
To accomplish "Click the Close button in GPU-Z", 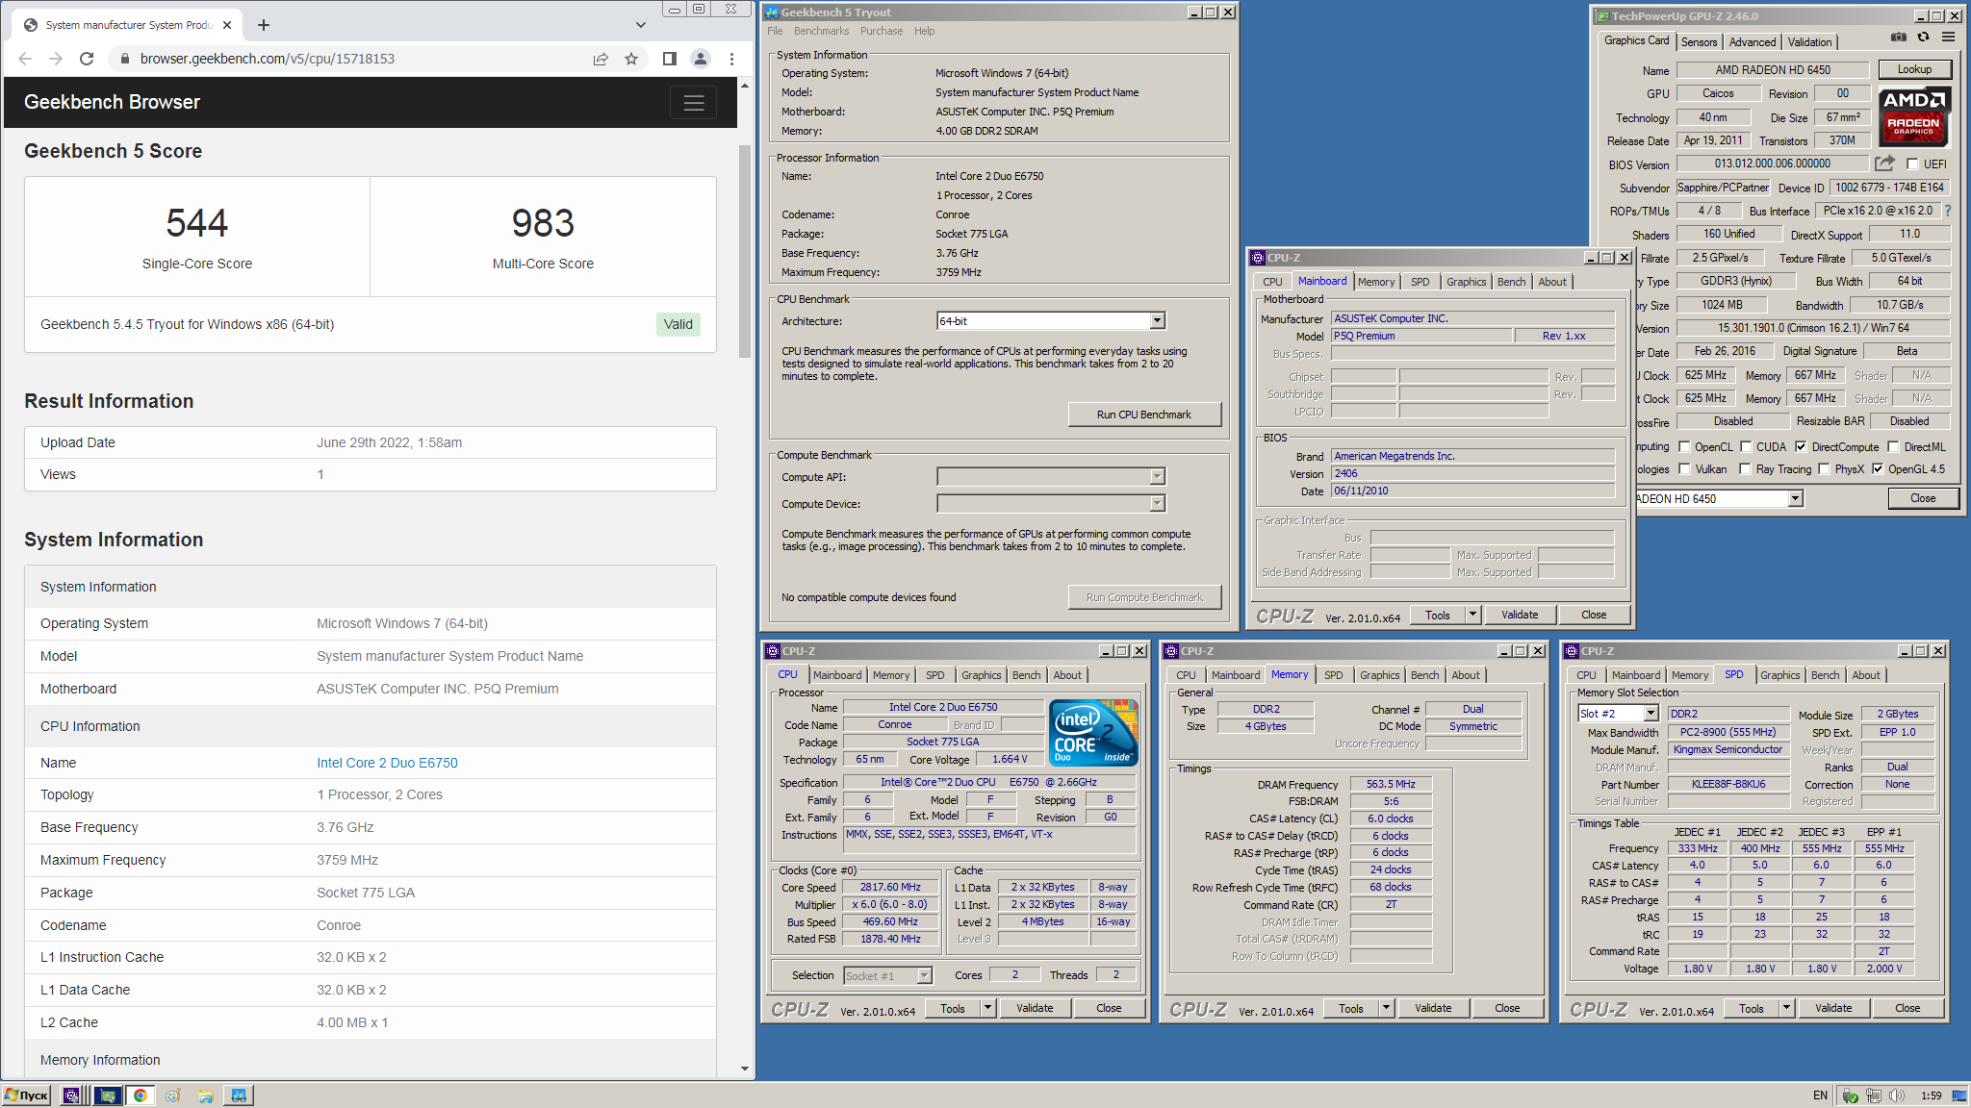I will tap(1923, 498).
